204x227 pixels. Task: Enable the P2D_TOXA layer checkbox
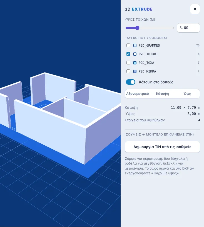[x=128, y=63]
